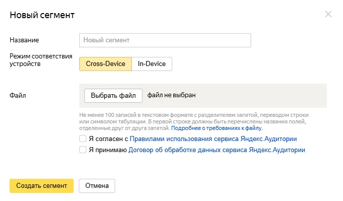
Task: Check the Я согласен с checkbox
Action: pyautogui.click(x=83, y=139)
